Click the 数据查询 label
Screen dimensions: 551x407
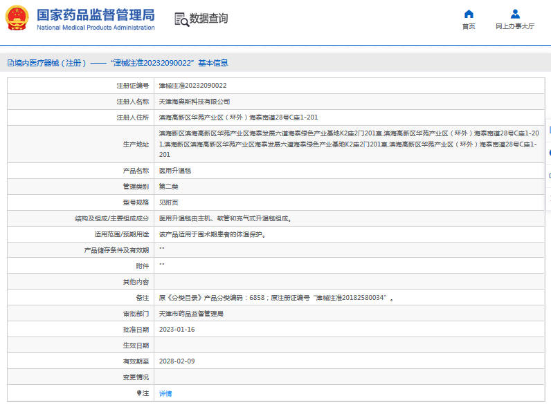(209, 18)
